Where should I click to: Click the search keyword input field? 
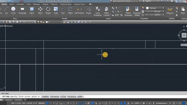pyautogui.click(x=125, y=1)
